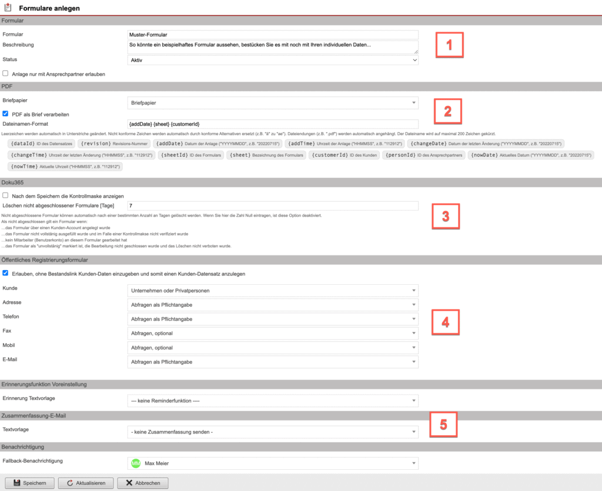Disable PDF als Brief verarbeiten
The image size is (602, 491).
point(5,115)
